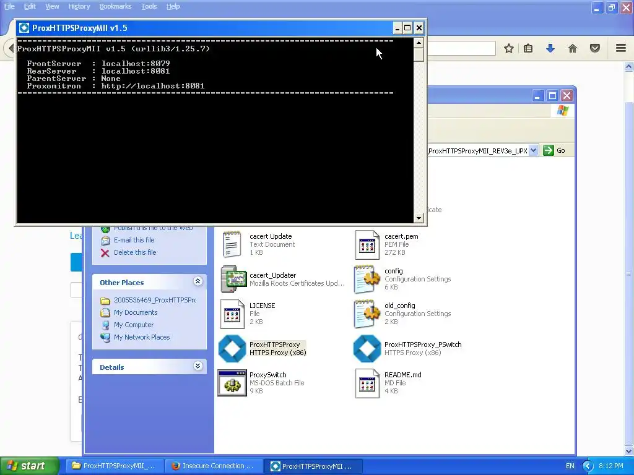Image resolution: width=634 pixels, height=475 pixels.
Task: Open the Explorer address bar dropdown
Action: [533, 151]
